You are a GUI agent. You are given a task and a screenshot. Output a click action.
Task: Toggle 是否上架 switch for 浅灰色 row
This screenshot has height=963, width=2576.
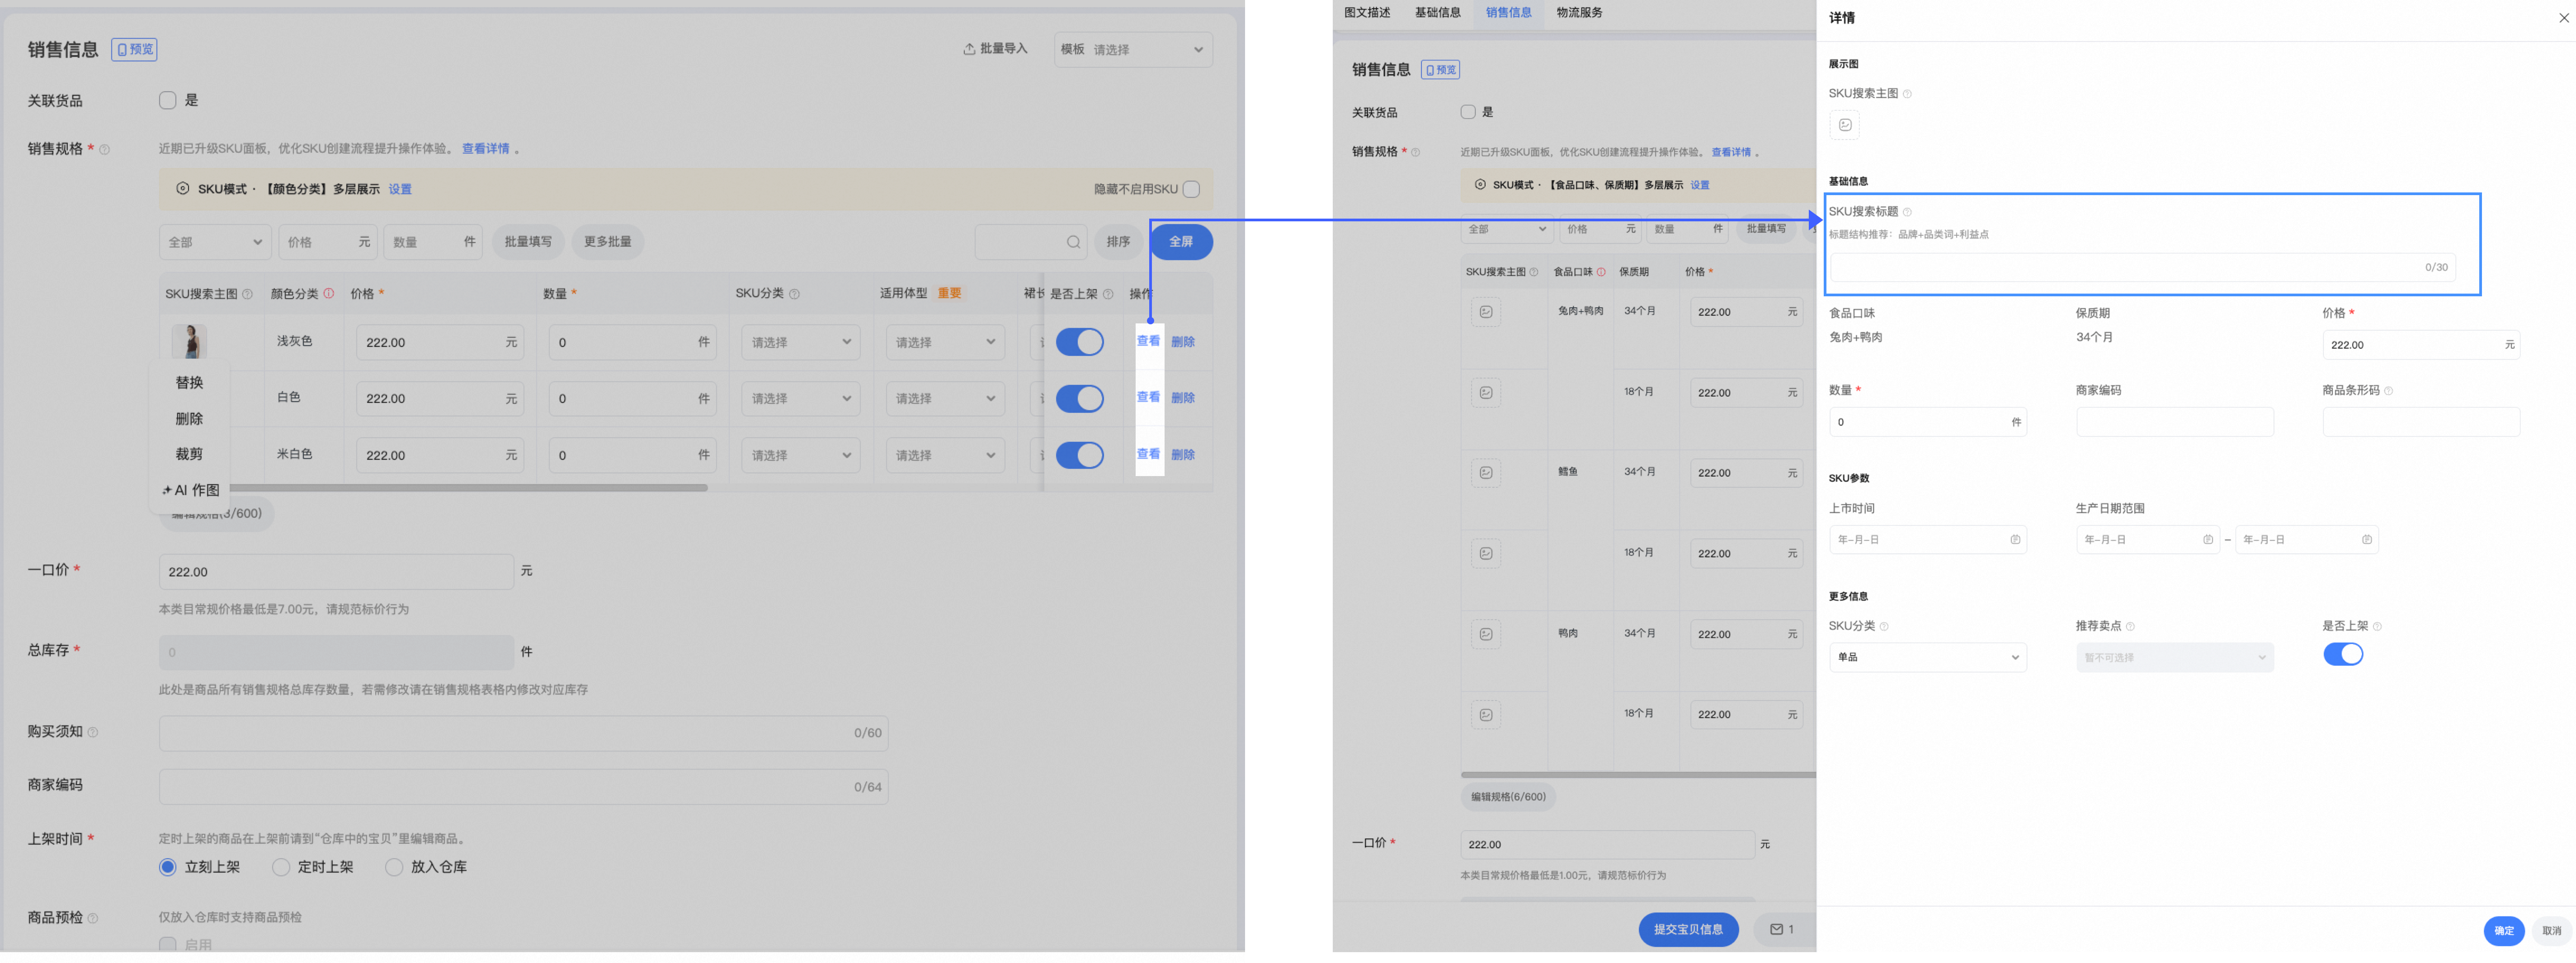(1080, 341)
